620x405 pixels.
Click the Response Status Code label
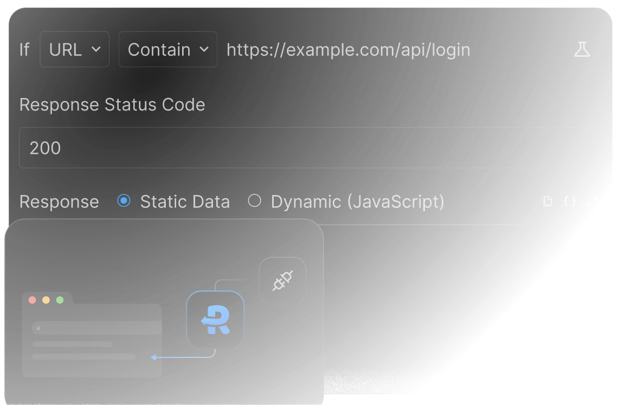[112, 104]
